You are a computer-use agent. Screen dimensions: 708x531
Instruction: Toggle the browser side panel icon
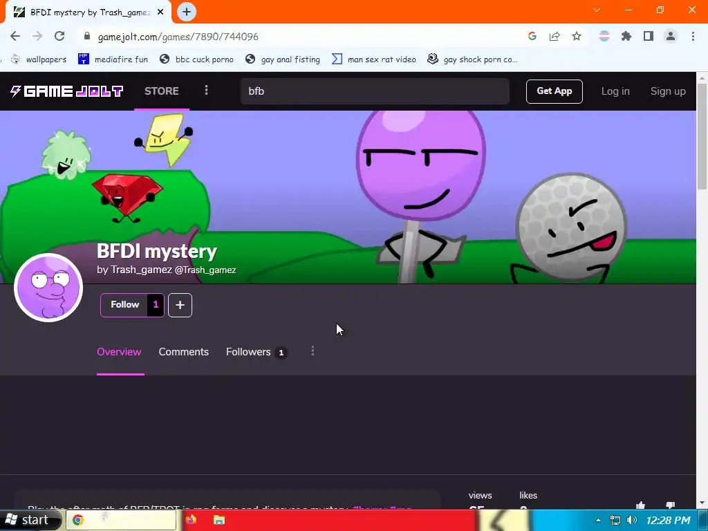tap(649, 36)
